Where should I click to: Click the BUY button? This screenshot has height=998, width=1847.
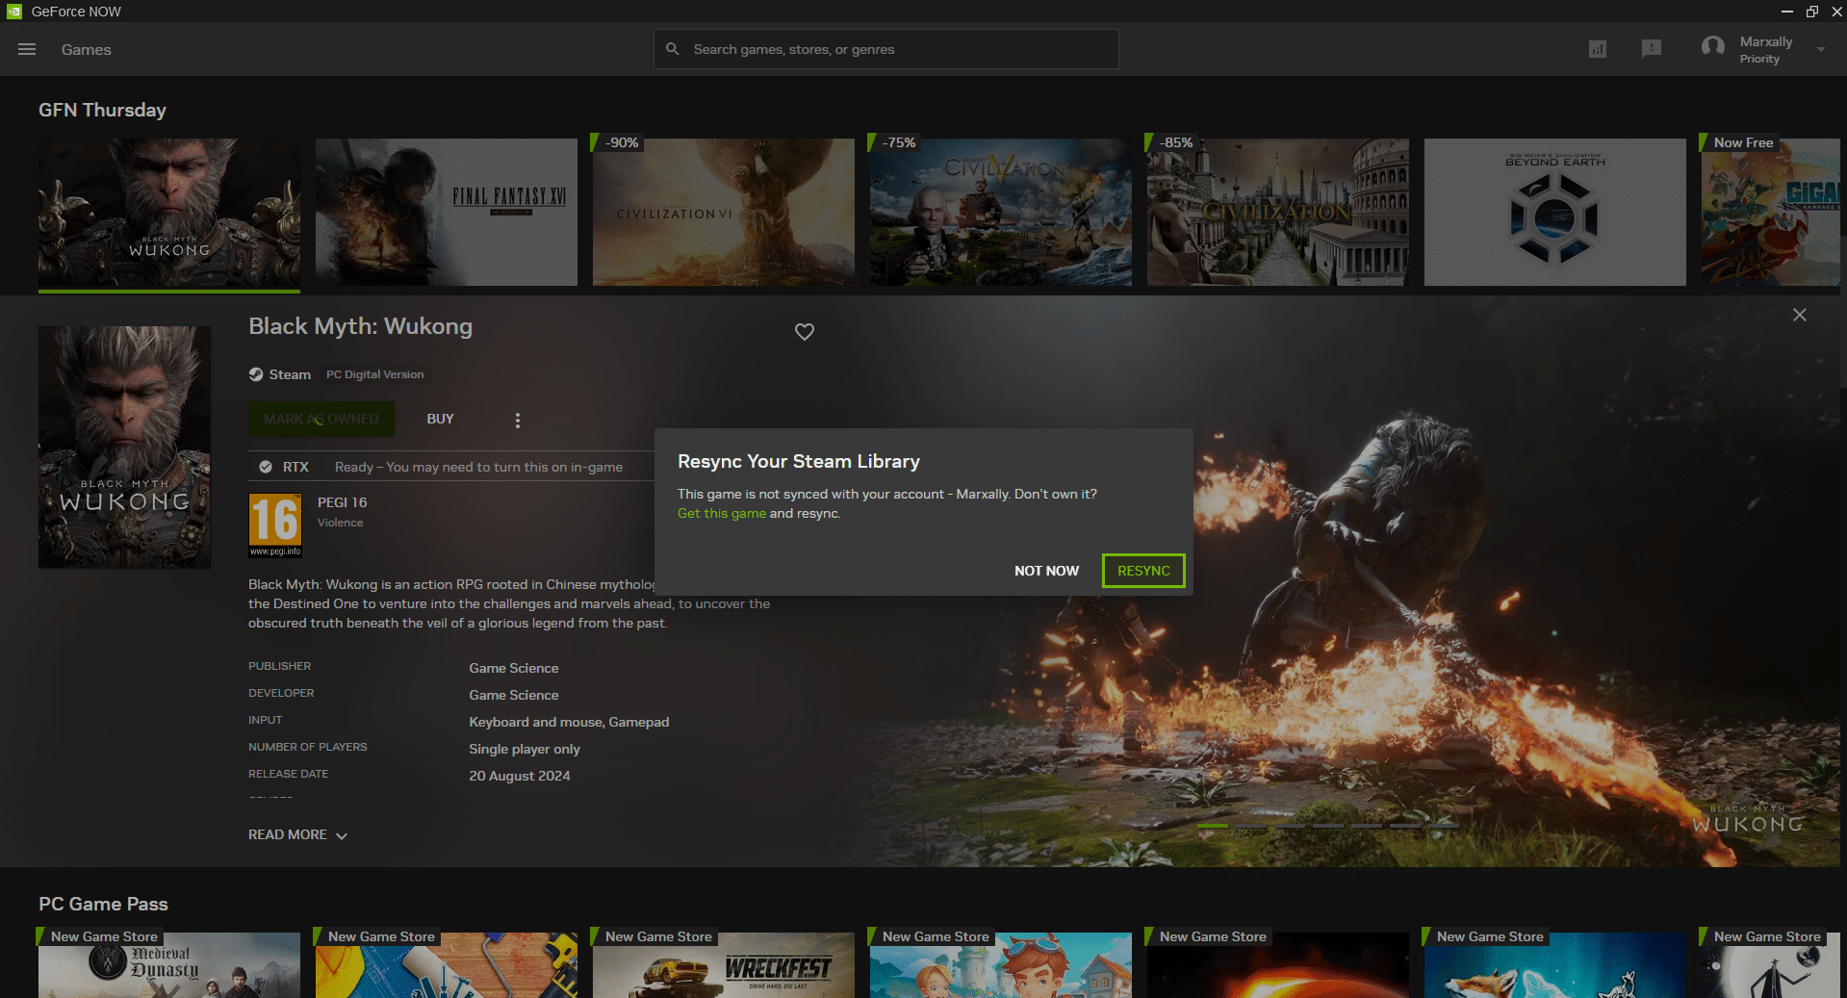439,419
